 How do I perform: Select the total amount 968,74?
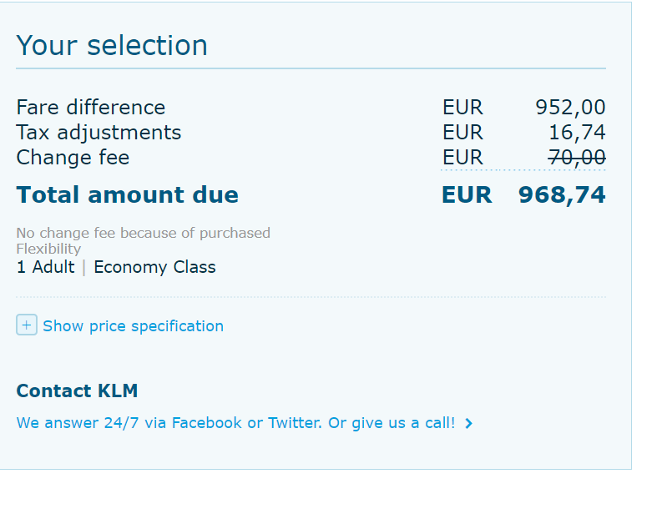(x=562, y=195)
